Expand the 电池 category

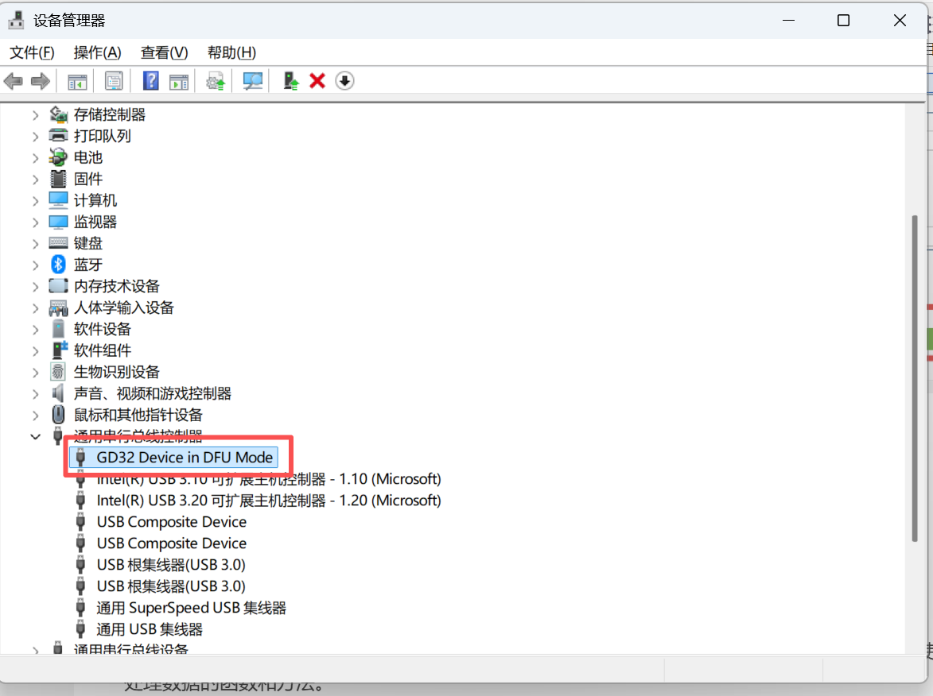35,157
